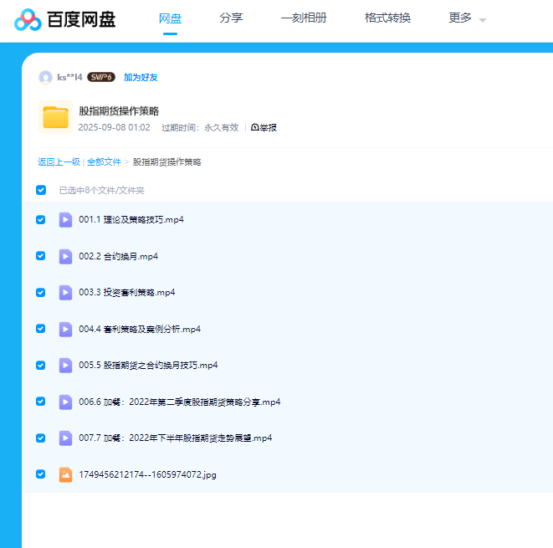Image resolution: width=553 pixels, height=548 pixels.
Task: Open the 一刻相册 tab
Action: coord(304,18)
